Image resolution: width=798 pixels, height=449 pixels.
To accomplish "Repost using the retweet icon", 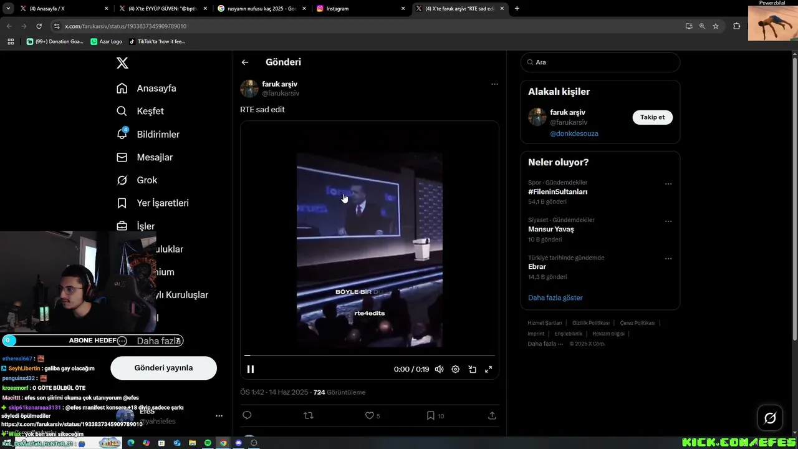I will (x=309, y=415).
